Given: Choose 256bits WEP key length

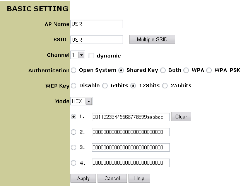Looking at the screenshot, I should [x=165, y=86].
